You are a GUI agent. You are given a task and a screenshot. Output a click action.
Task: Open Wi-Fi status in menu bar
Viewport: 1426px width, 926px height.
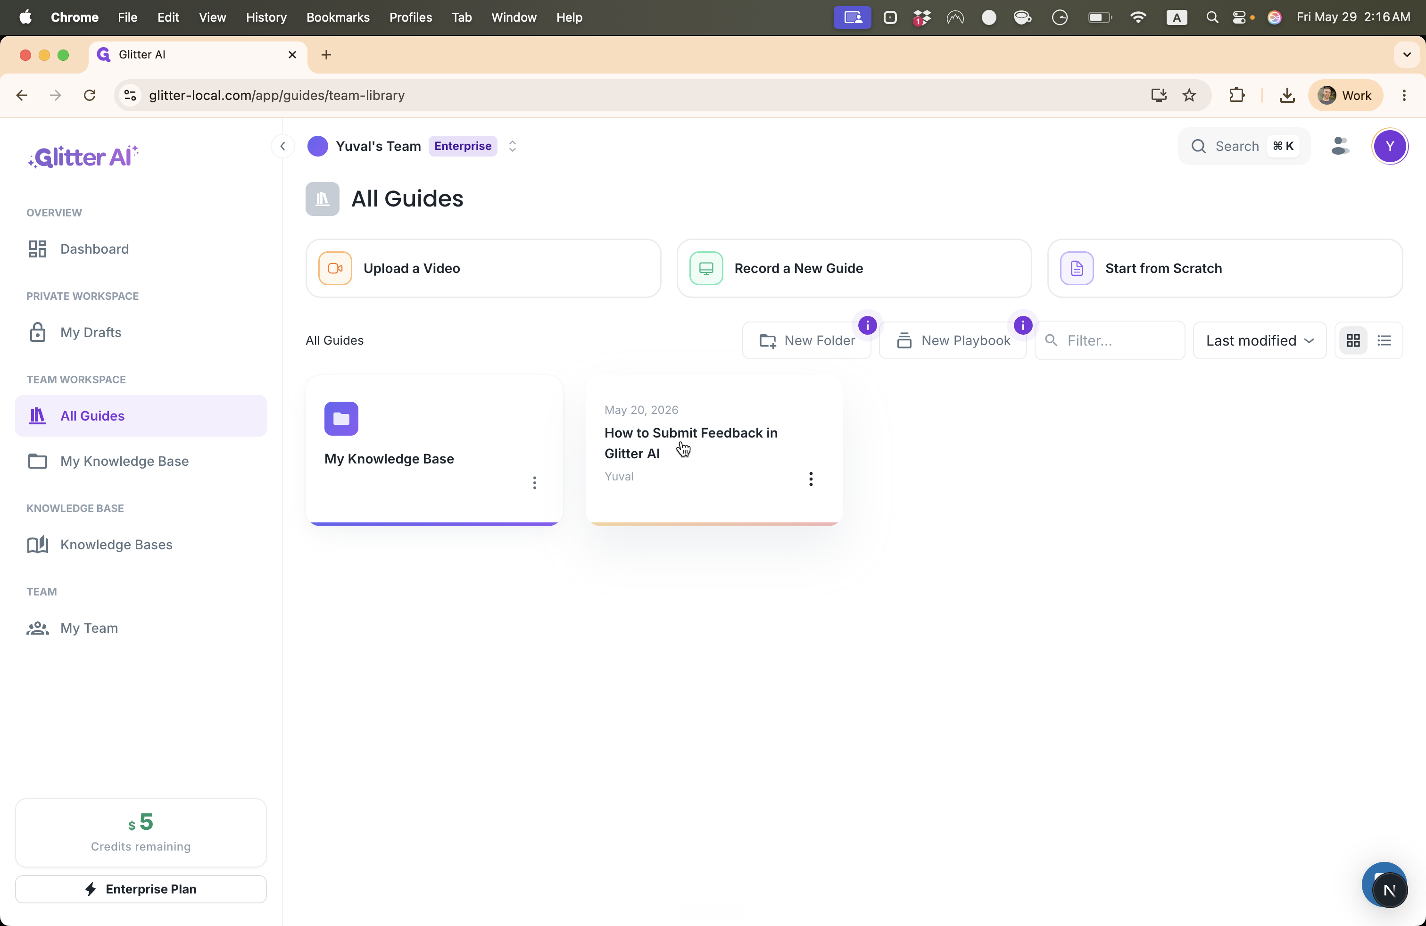tap(1138, 17)
